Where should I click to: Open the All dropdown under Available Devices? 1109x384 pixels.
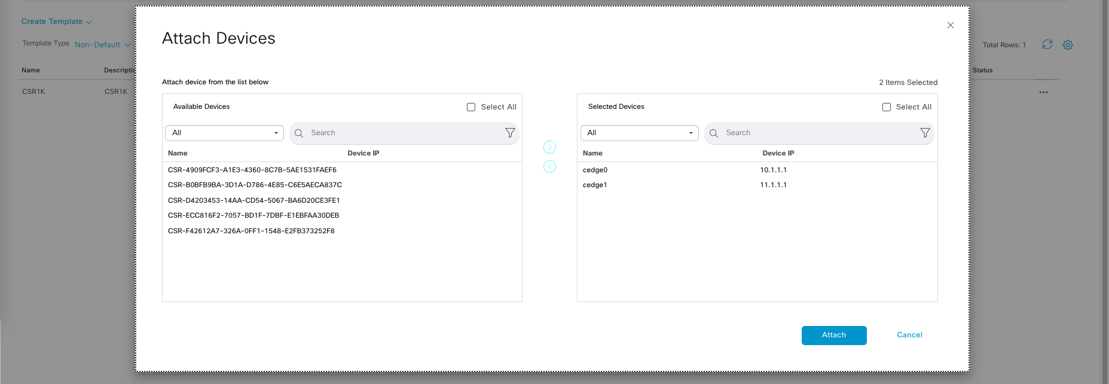[x=224, y=133]
